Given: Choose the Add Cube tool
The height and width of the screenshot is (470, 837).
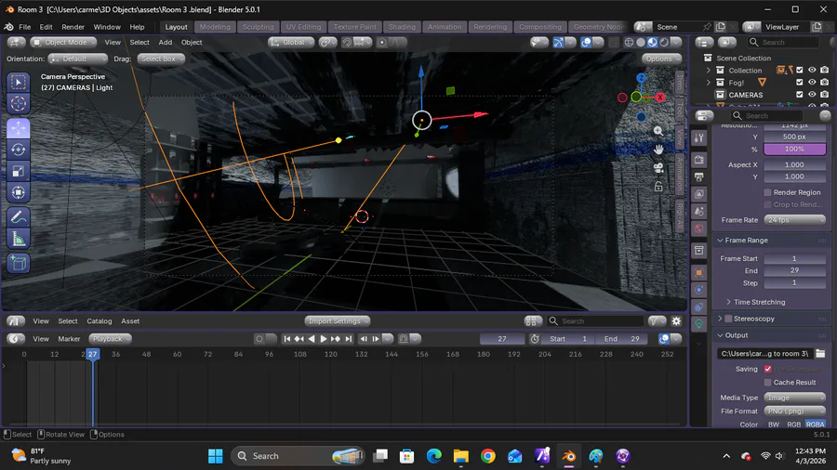Looking at the screenshot, I should (19, 263).
